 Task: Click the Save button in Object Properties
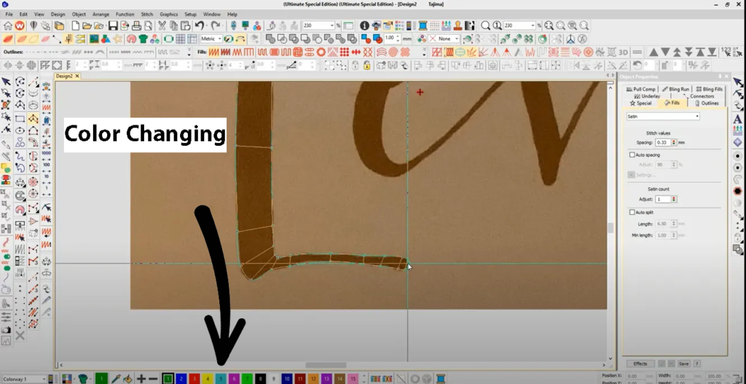(x=683, y=364)
